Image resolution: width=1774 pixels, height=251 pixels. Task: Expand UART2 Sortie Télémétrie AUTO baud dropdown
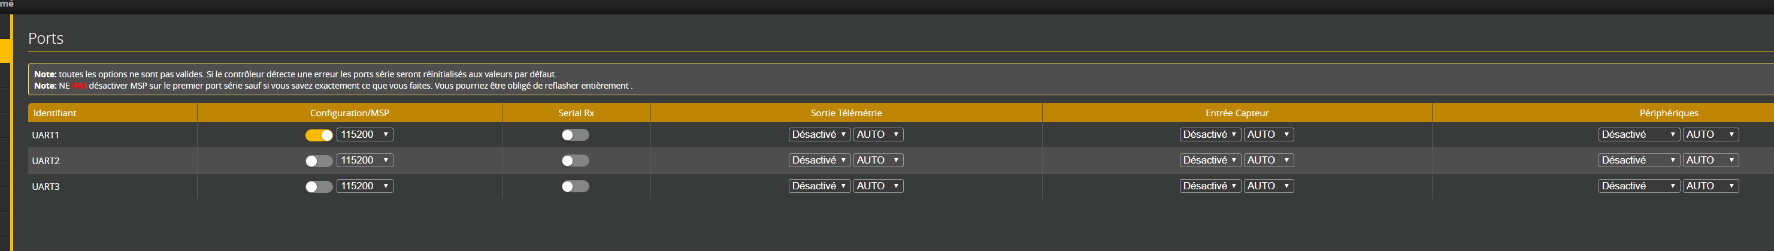pyautogui.click(x=878, y=160)
